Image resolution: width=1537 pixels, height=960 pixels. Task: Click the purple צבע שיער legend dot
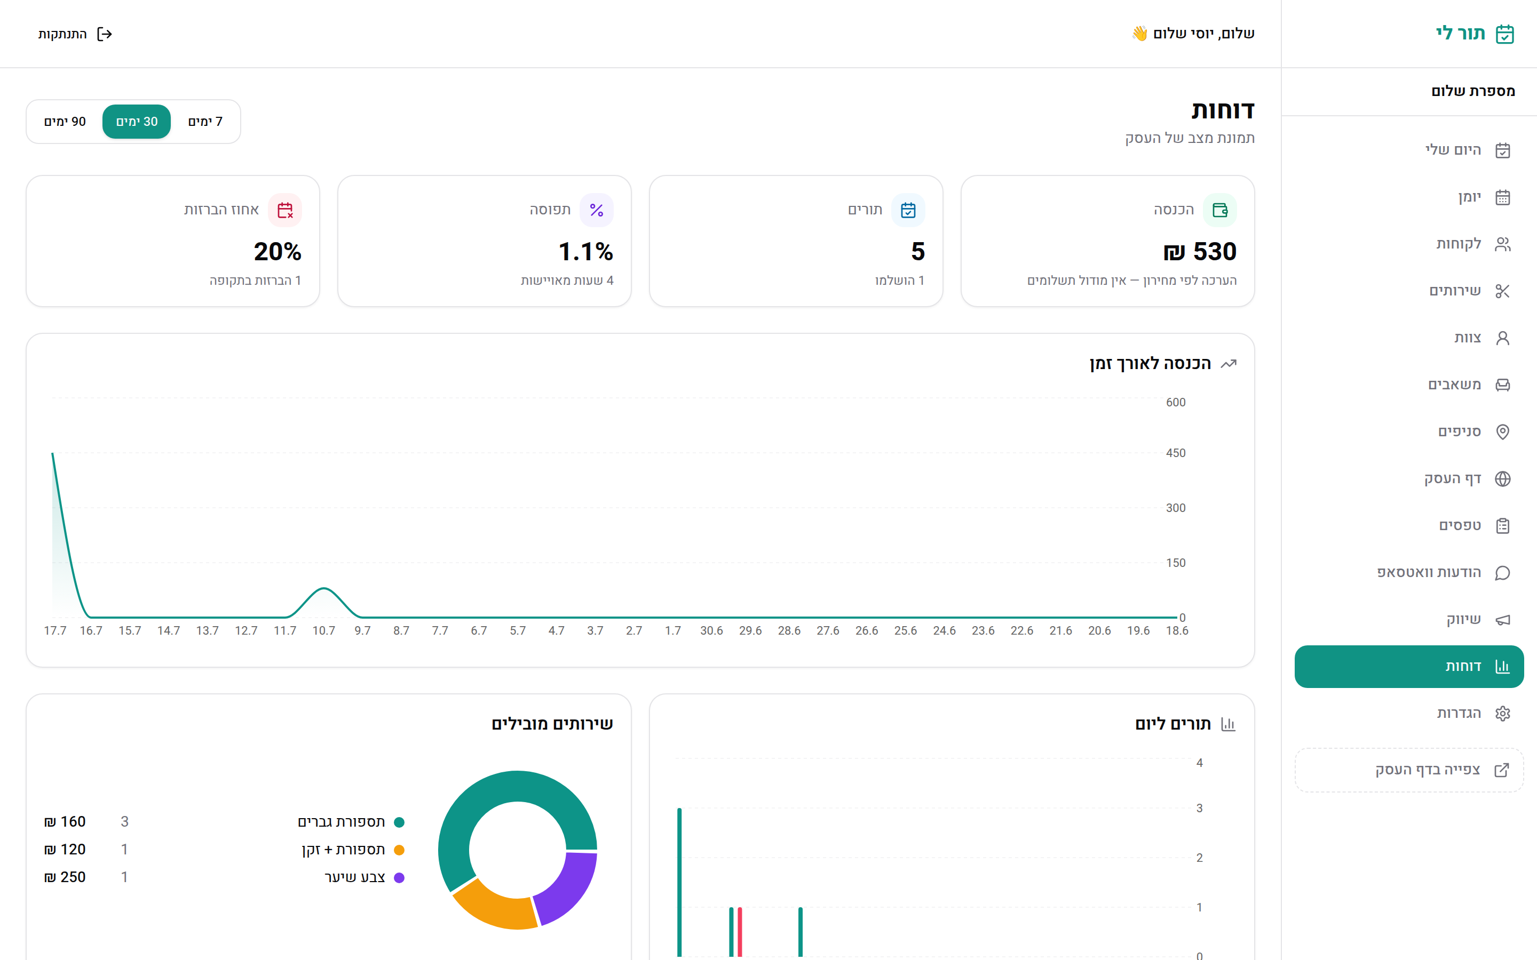click(x=399, y=878)
